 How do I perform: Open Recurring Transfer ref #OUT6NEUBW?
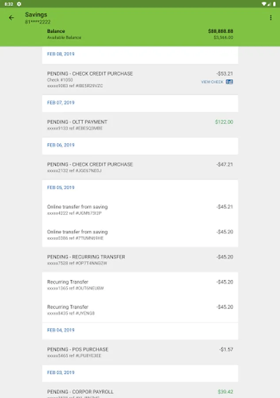pyautogui.click(x=140, y=285)
